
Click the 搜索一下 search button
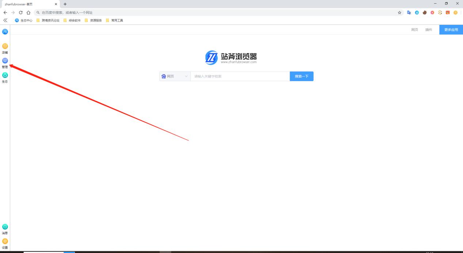301,76
